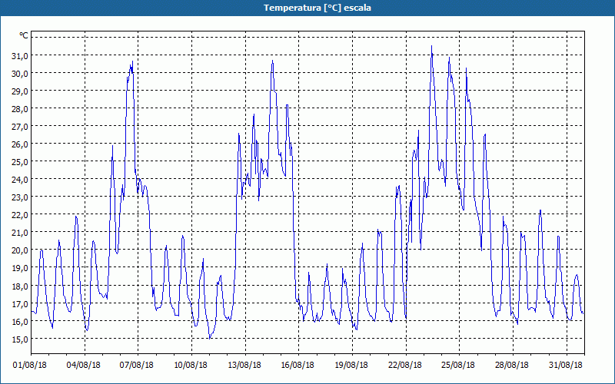Viewport: 615px width, 384px height.
Task: Click the 18,0 y-axis label
Action: (x=20, y=286)
